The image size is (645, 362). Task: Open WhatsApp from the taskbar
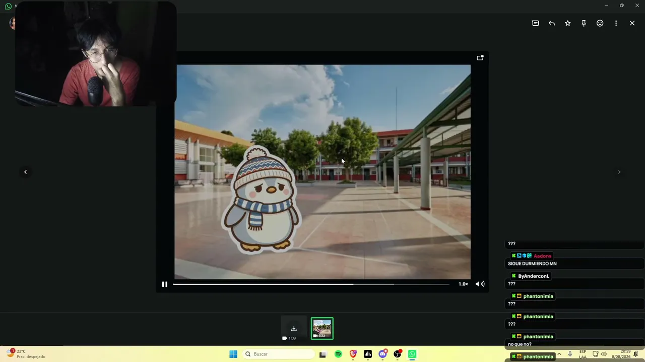click(x=412, y=354)
